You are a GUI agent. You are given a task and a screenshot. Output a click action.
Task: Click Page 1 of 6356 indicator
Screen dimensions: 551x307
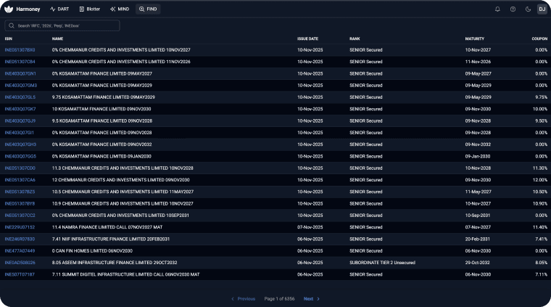point(279,299)
